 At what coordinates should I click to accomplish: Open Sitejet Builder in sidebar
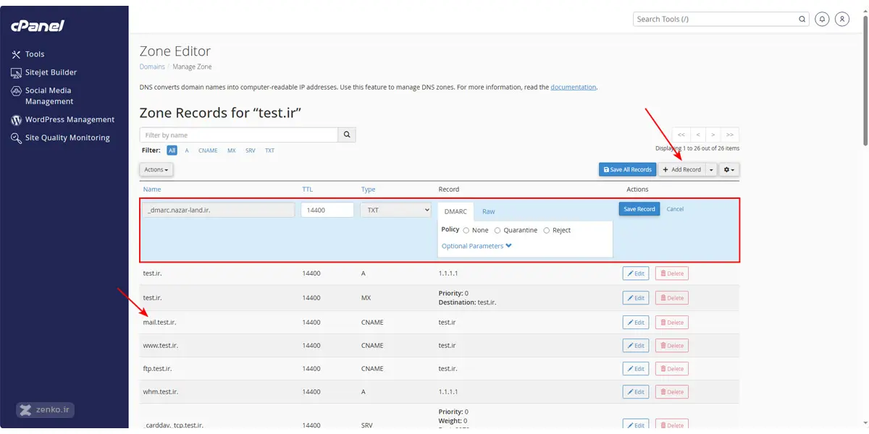(43, 72)
